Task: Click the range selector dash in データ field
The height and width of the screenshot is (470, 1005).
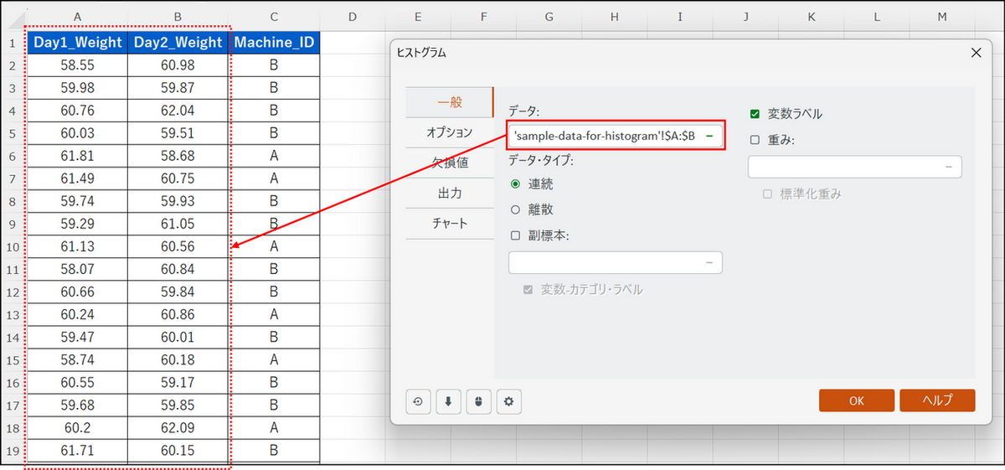Action: 709,136
